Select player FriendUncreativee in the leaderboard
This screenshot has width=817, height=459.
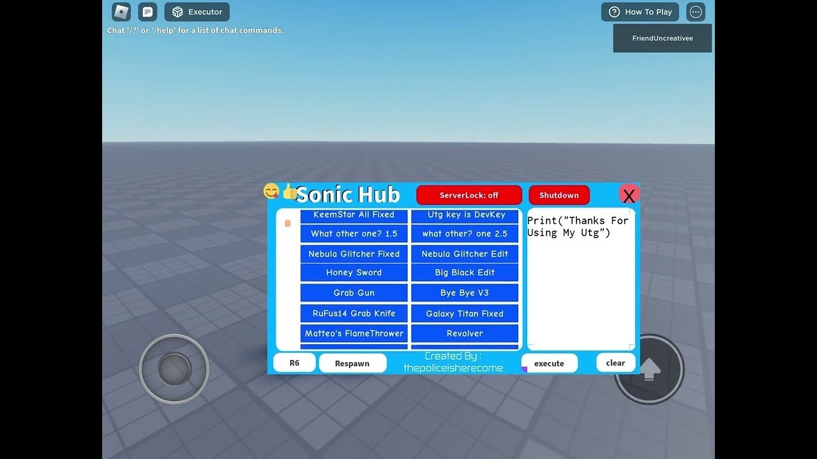click(663, 38)
